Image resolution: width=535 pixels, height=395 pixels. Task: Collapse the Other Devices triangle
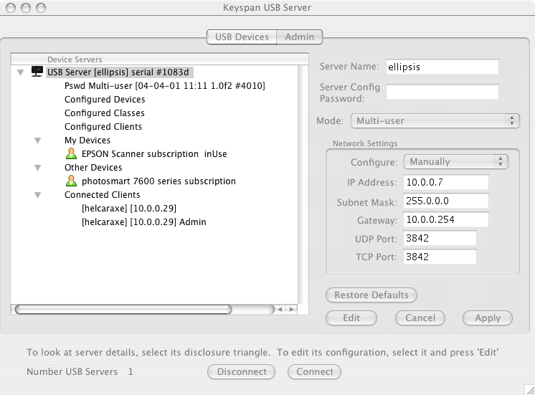(x=37, y=168)
